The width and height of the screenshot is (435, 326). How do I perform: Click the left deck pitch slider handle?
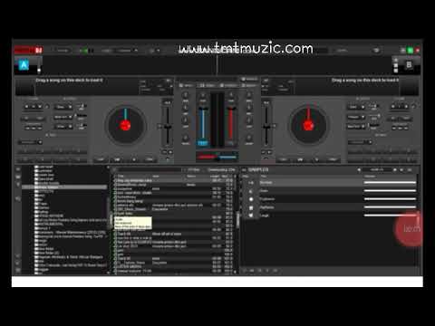167,127
